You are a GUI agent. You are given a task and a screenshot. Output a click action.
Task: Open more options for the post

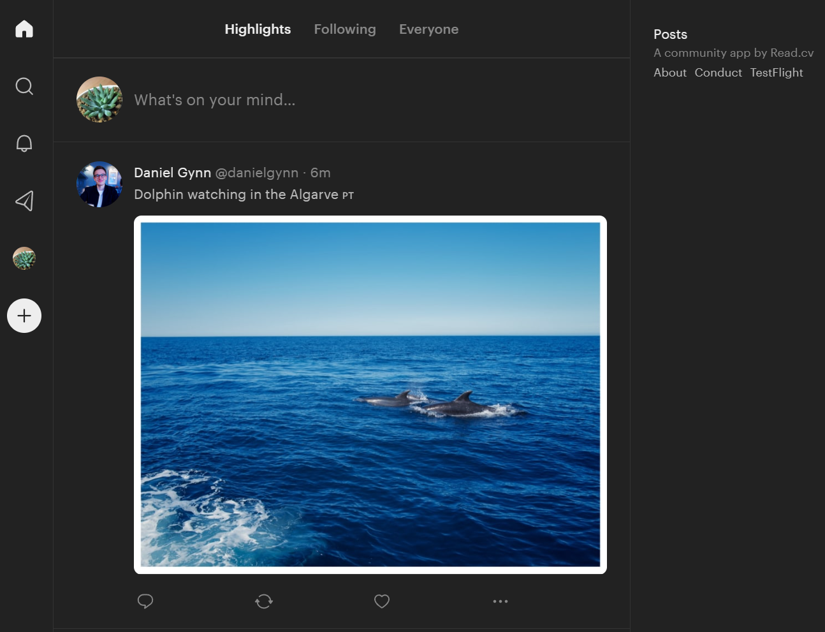click(500, 601)
